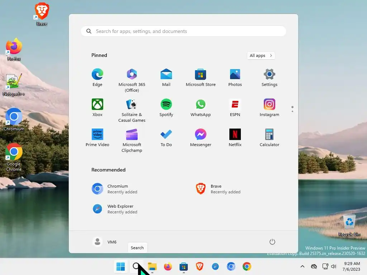Select the Chromium desktop shortcut
This screenshot has width=367, height=275.
14,120
